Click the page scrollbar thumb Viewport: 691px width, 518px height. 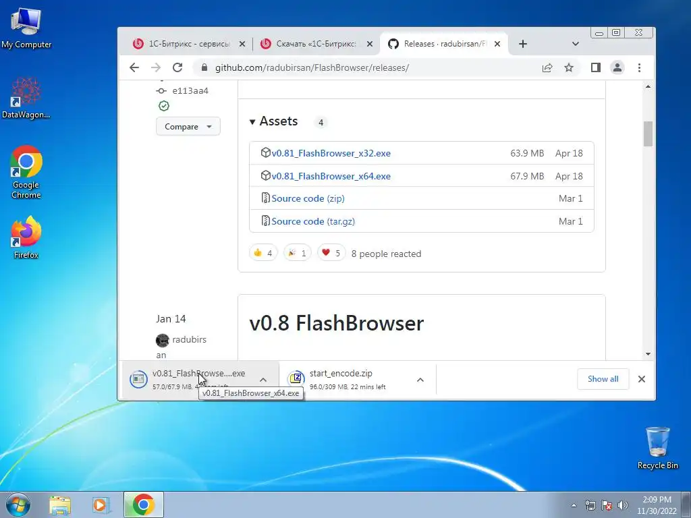(648, 134)
